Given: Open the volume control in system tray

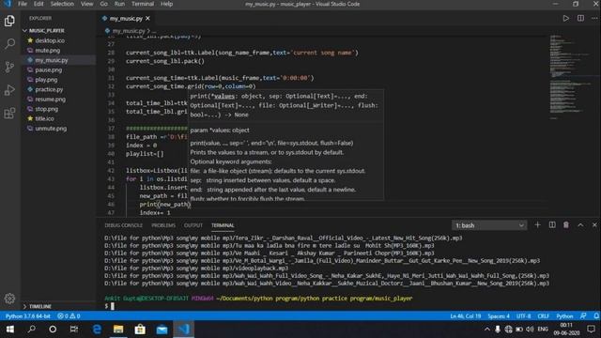Looking at the screenshot, I should 530,330.
